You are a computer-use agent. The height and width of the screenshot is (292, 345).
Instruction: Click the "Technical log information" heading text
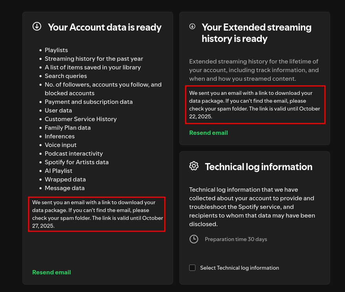[258, 167]
